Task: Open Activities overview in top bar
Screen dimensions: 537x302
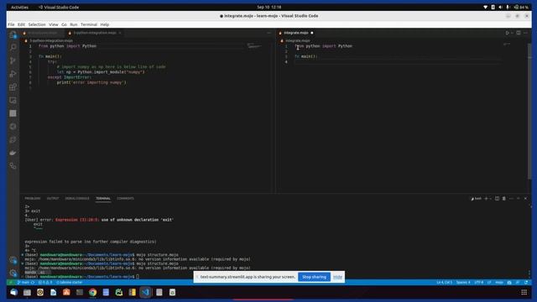Action: click(x=19, y=8)
